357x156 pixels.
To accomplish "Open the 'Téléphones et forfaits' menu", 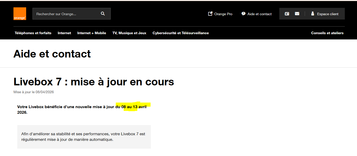I will tap(33, 33).
